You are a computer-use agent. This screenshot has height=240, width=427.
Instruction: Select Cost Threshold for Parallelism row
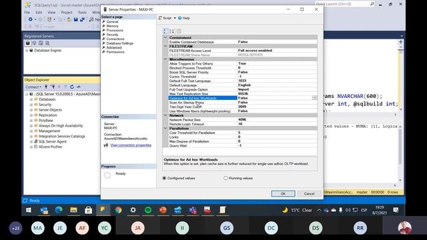point(243,133)
